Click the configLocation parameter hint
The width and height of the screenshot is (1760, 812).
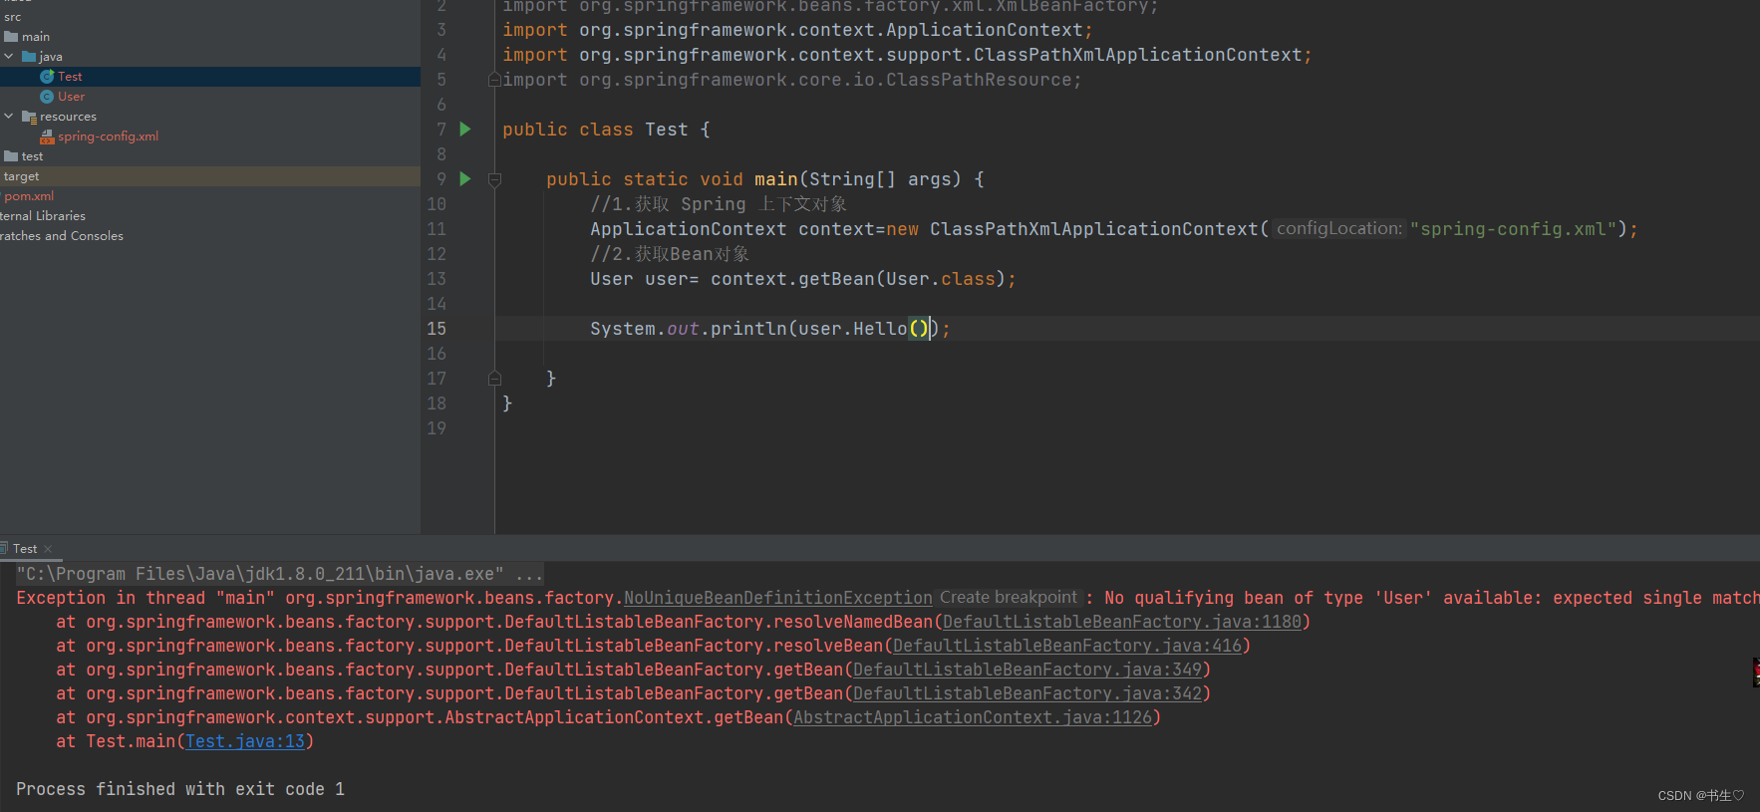1338,229
